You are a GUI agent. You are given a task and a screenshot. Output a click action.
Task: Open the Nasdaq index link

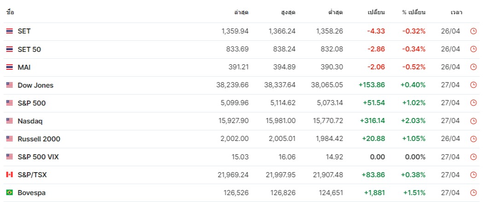pos(30,121)
